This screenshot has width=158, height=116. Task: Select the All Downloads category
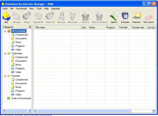click(x=19, y=31)
